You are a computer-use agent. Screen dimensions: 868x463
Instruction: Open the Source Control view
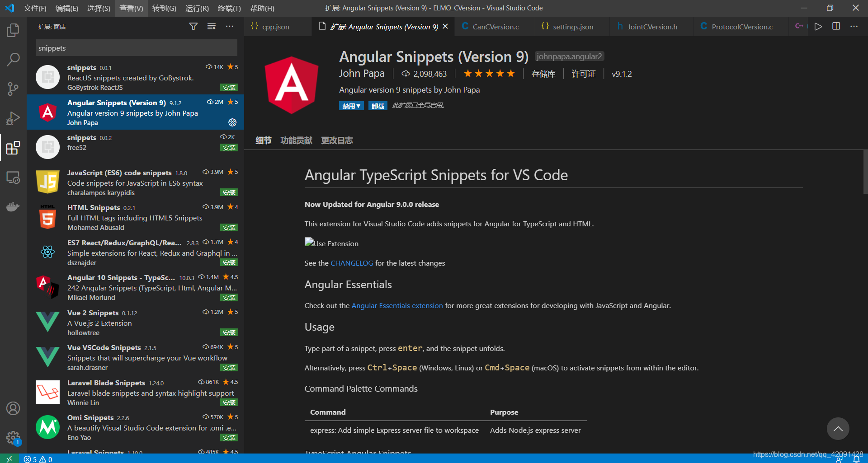click(x=13, y=89)
